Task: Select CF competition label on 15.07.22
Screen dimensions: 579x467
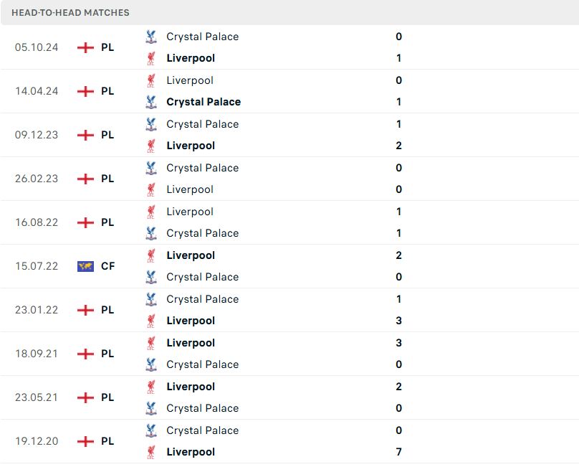Action: click(x=107, y=266)
